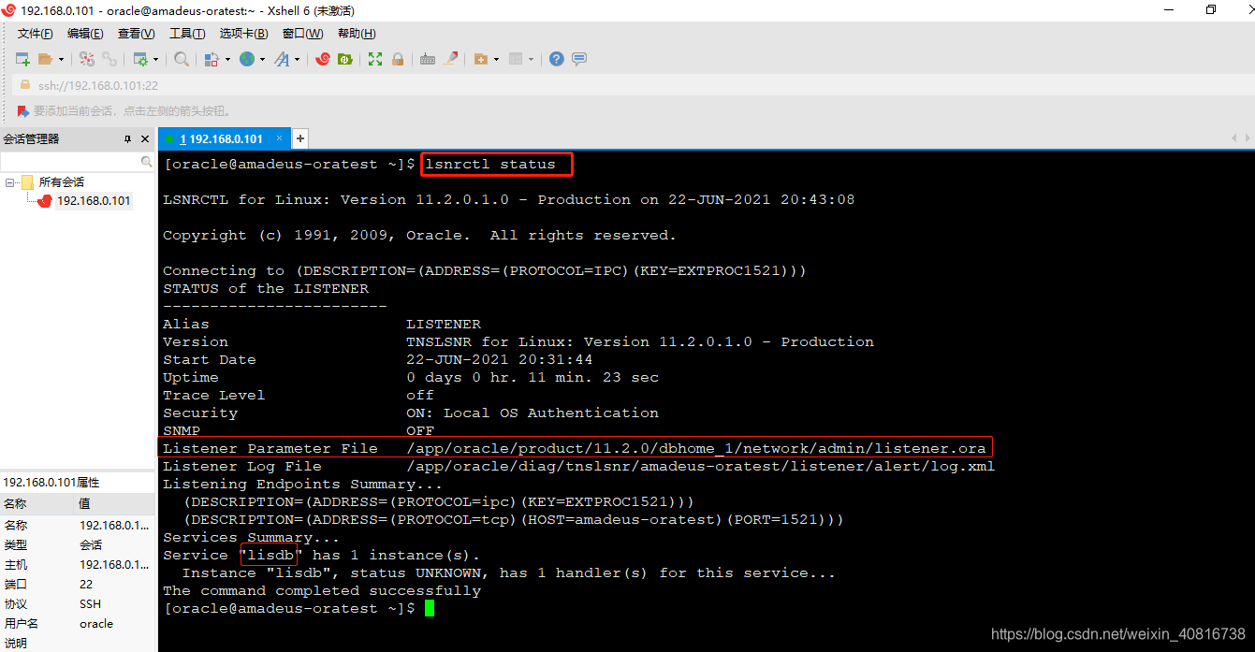Click the layout grid toolbar icon

(515, 59)
